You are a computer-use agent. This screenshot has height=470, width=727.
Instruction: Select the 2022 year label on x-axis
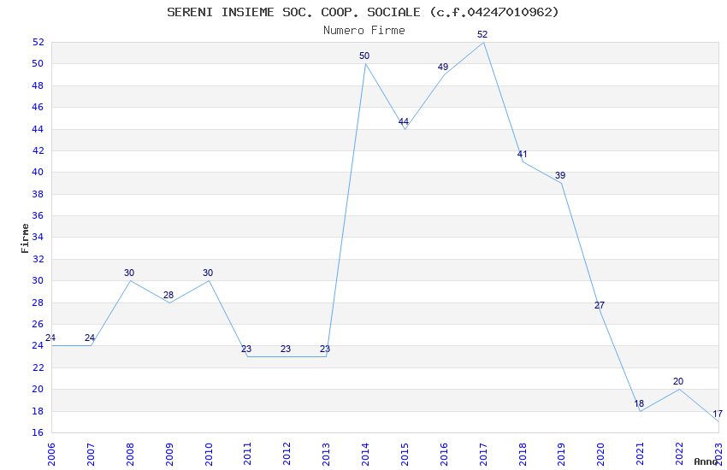click(680, 454)
